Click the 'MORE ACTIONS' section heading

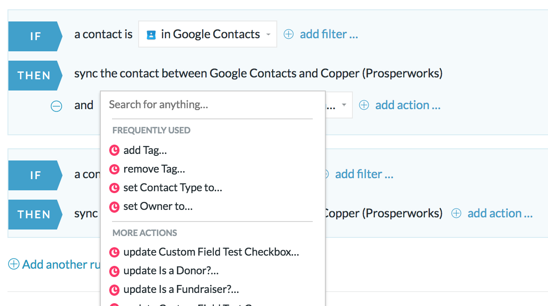tap(145, 233)
